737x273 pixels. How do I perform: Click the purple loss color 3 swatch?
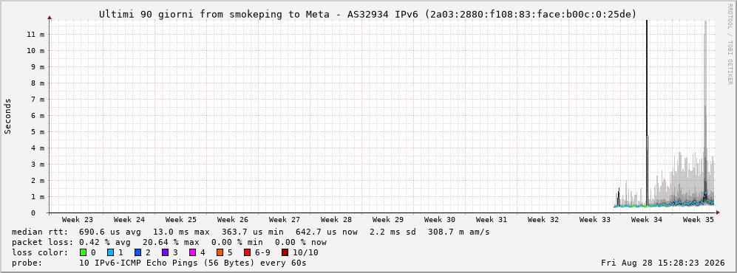[x=166, y=253]
